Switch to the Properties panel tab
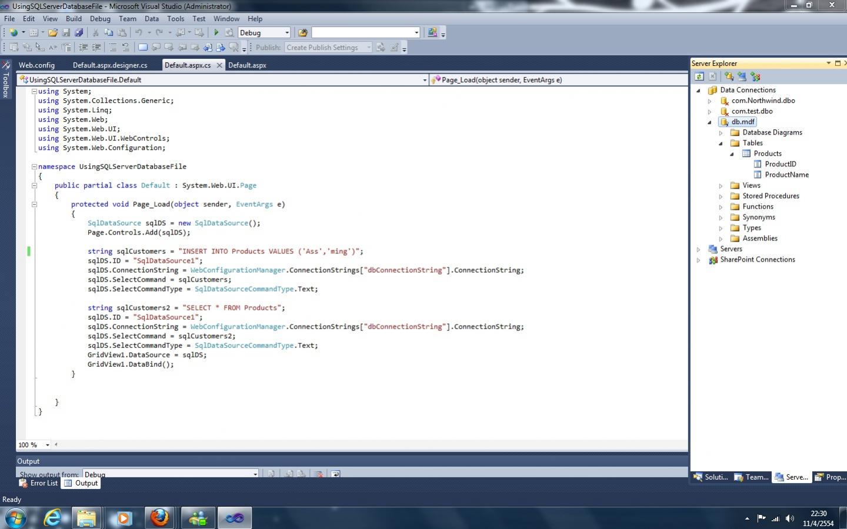This screenshot has width=847, height=529. click(830, 477)
